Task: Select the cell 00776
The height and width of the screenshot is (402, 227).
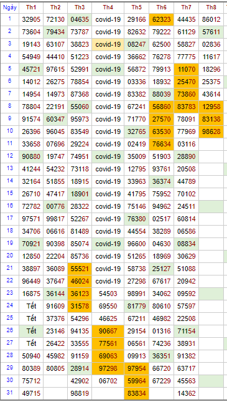Action: [x=55, y=206]
